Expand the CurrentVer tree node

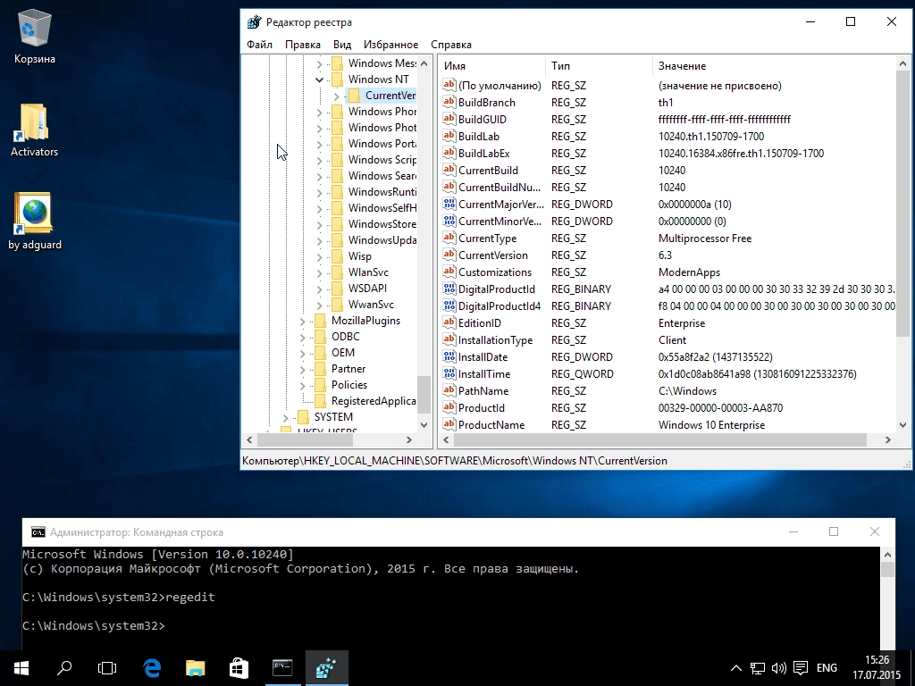(337, 96)
